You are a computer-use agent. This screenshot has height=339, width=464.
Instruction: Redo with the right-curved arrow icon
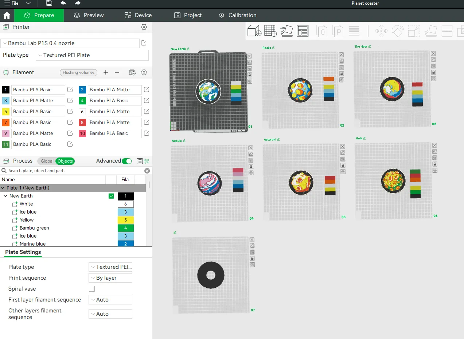[x=77, y=3]
